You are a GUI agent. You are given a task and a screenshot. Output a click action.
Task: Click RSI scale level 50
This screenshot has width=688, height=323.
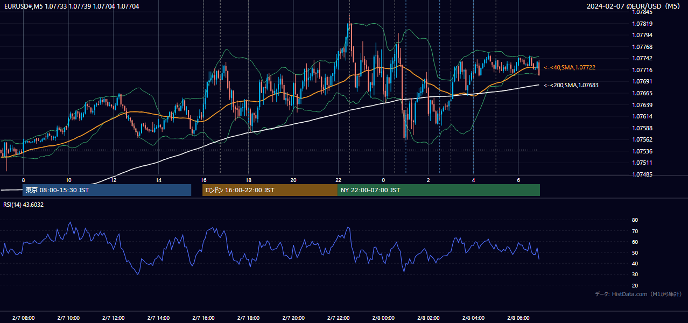(x=635, y=252)
